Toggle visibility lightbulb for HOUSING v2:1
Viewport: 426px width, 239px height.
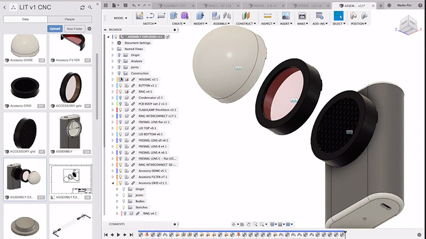tap(120, 79)
